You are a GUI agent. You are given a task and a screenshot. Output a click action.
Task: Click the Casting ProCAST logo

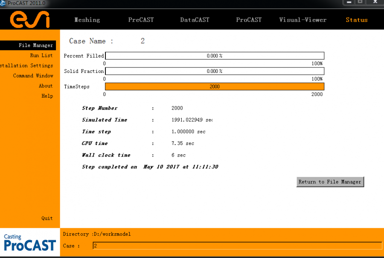point(30,243)
